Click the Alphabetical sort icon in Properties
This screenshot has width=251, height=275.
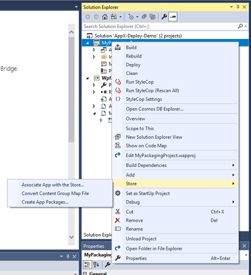[x=96, y=265]
